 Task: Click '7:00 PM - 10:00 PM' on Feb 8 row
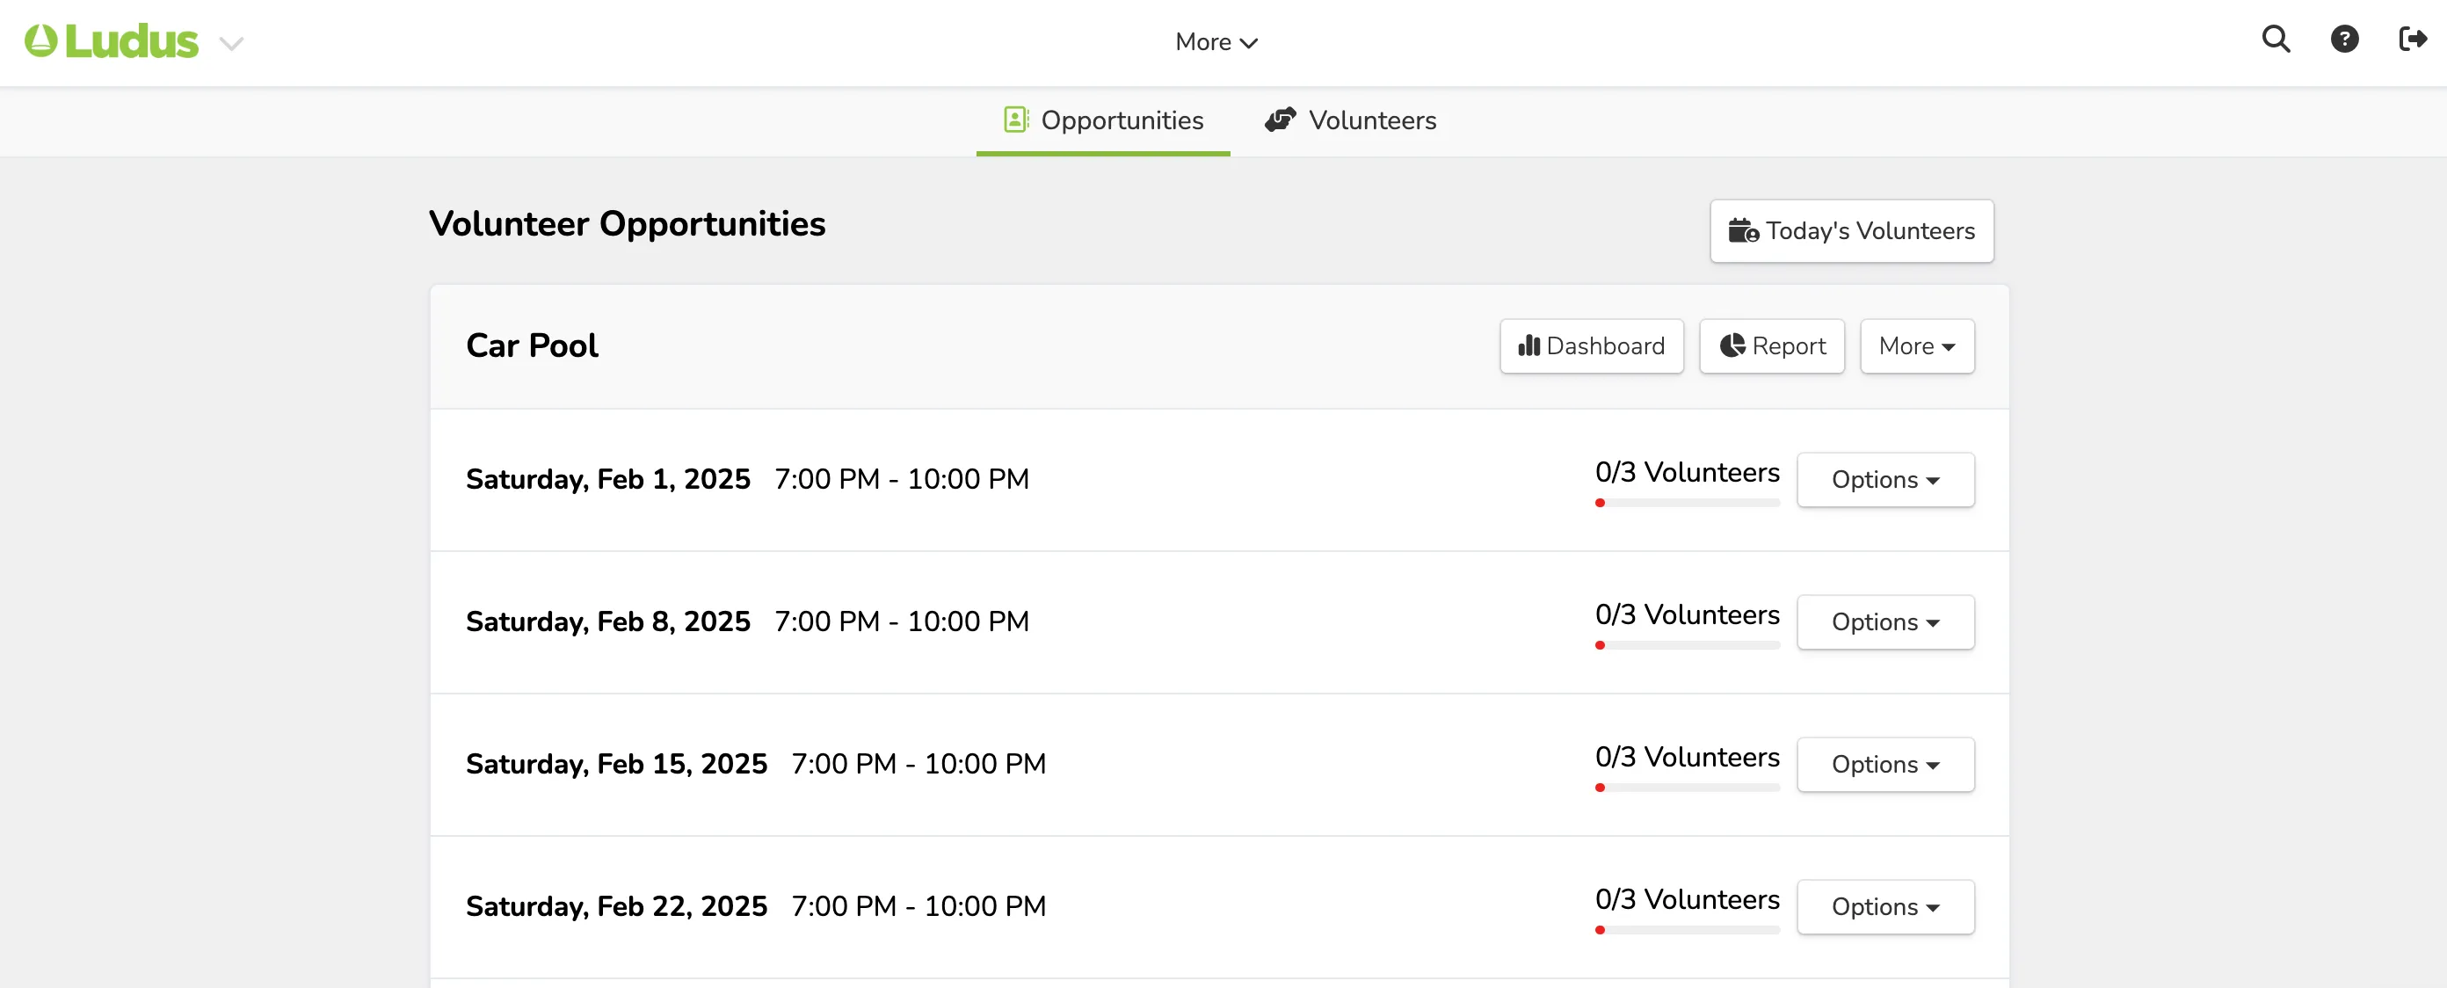click(902, 622)
